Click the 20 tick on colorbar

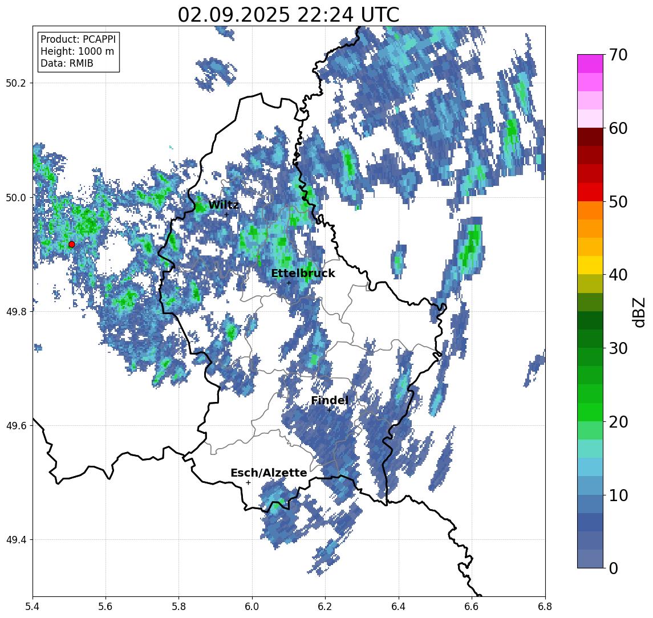(618, 421)
